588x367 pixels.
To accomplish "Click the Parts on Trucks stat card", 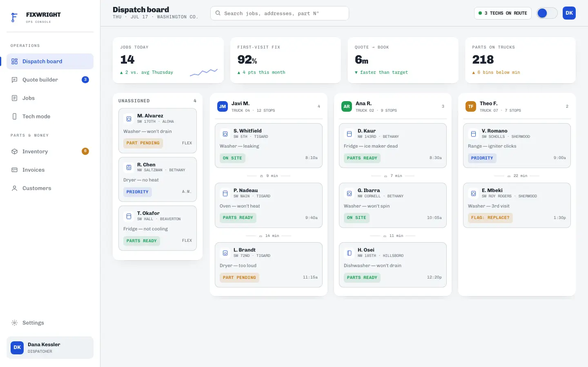I will [520, 60].
